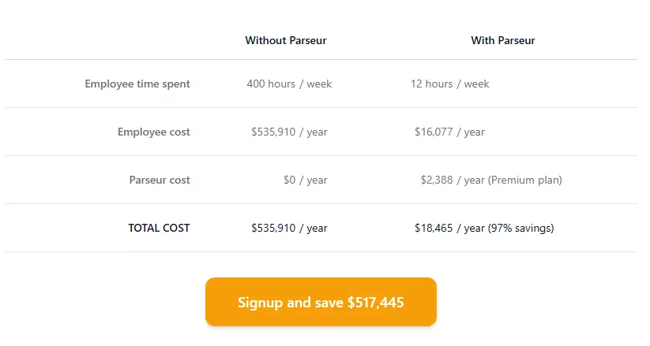
Task: Select the With Parseur column header
Action: coord(503,40)
